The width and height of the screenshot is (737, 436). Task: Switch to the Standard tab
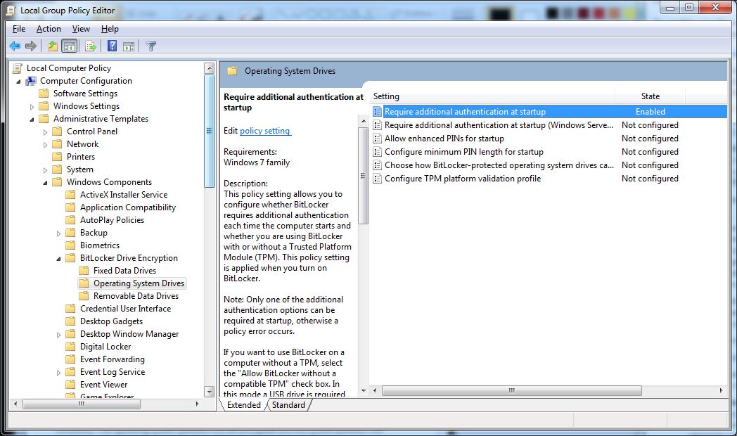[288, 404]
